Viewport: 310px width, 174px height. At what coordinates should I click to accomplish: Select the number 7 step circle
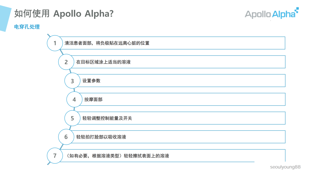pyautogui.click(x=55, y=156)
